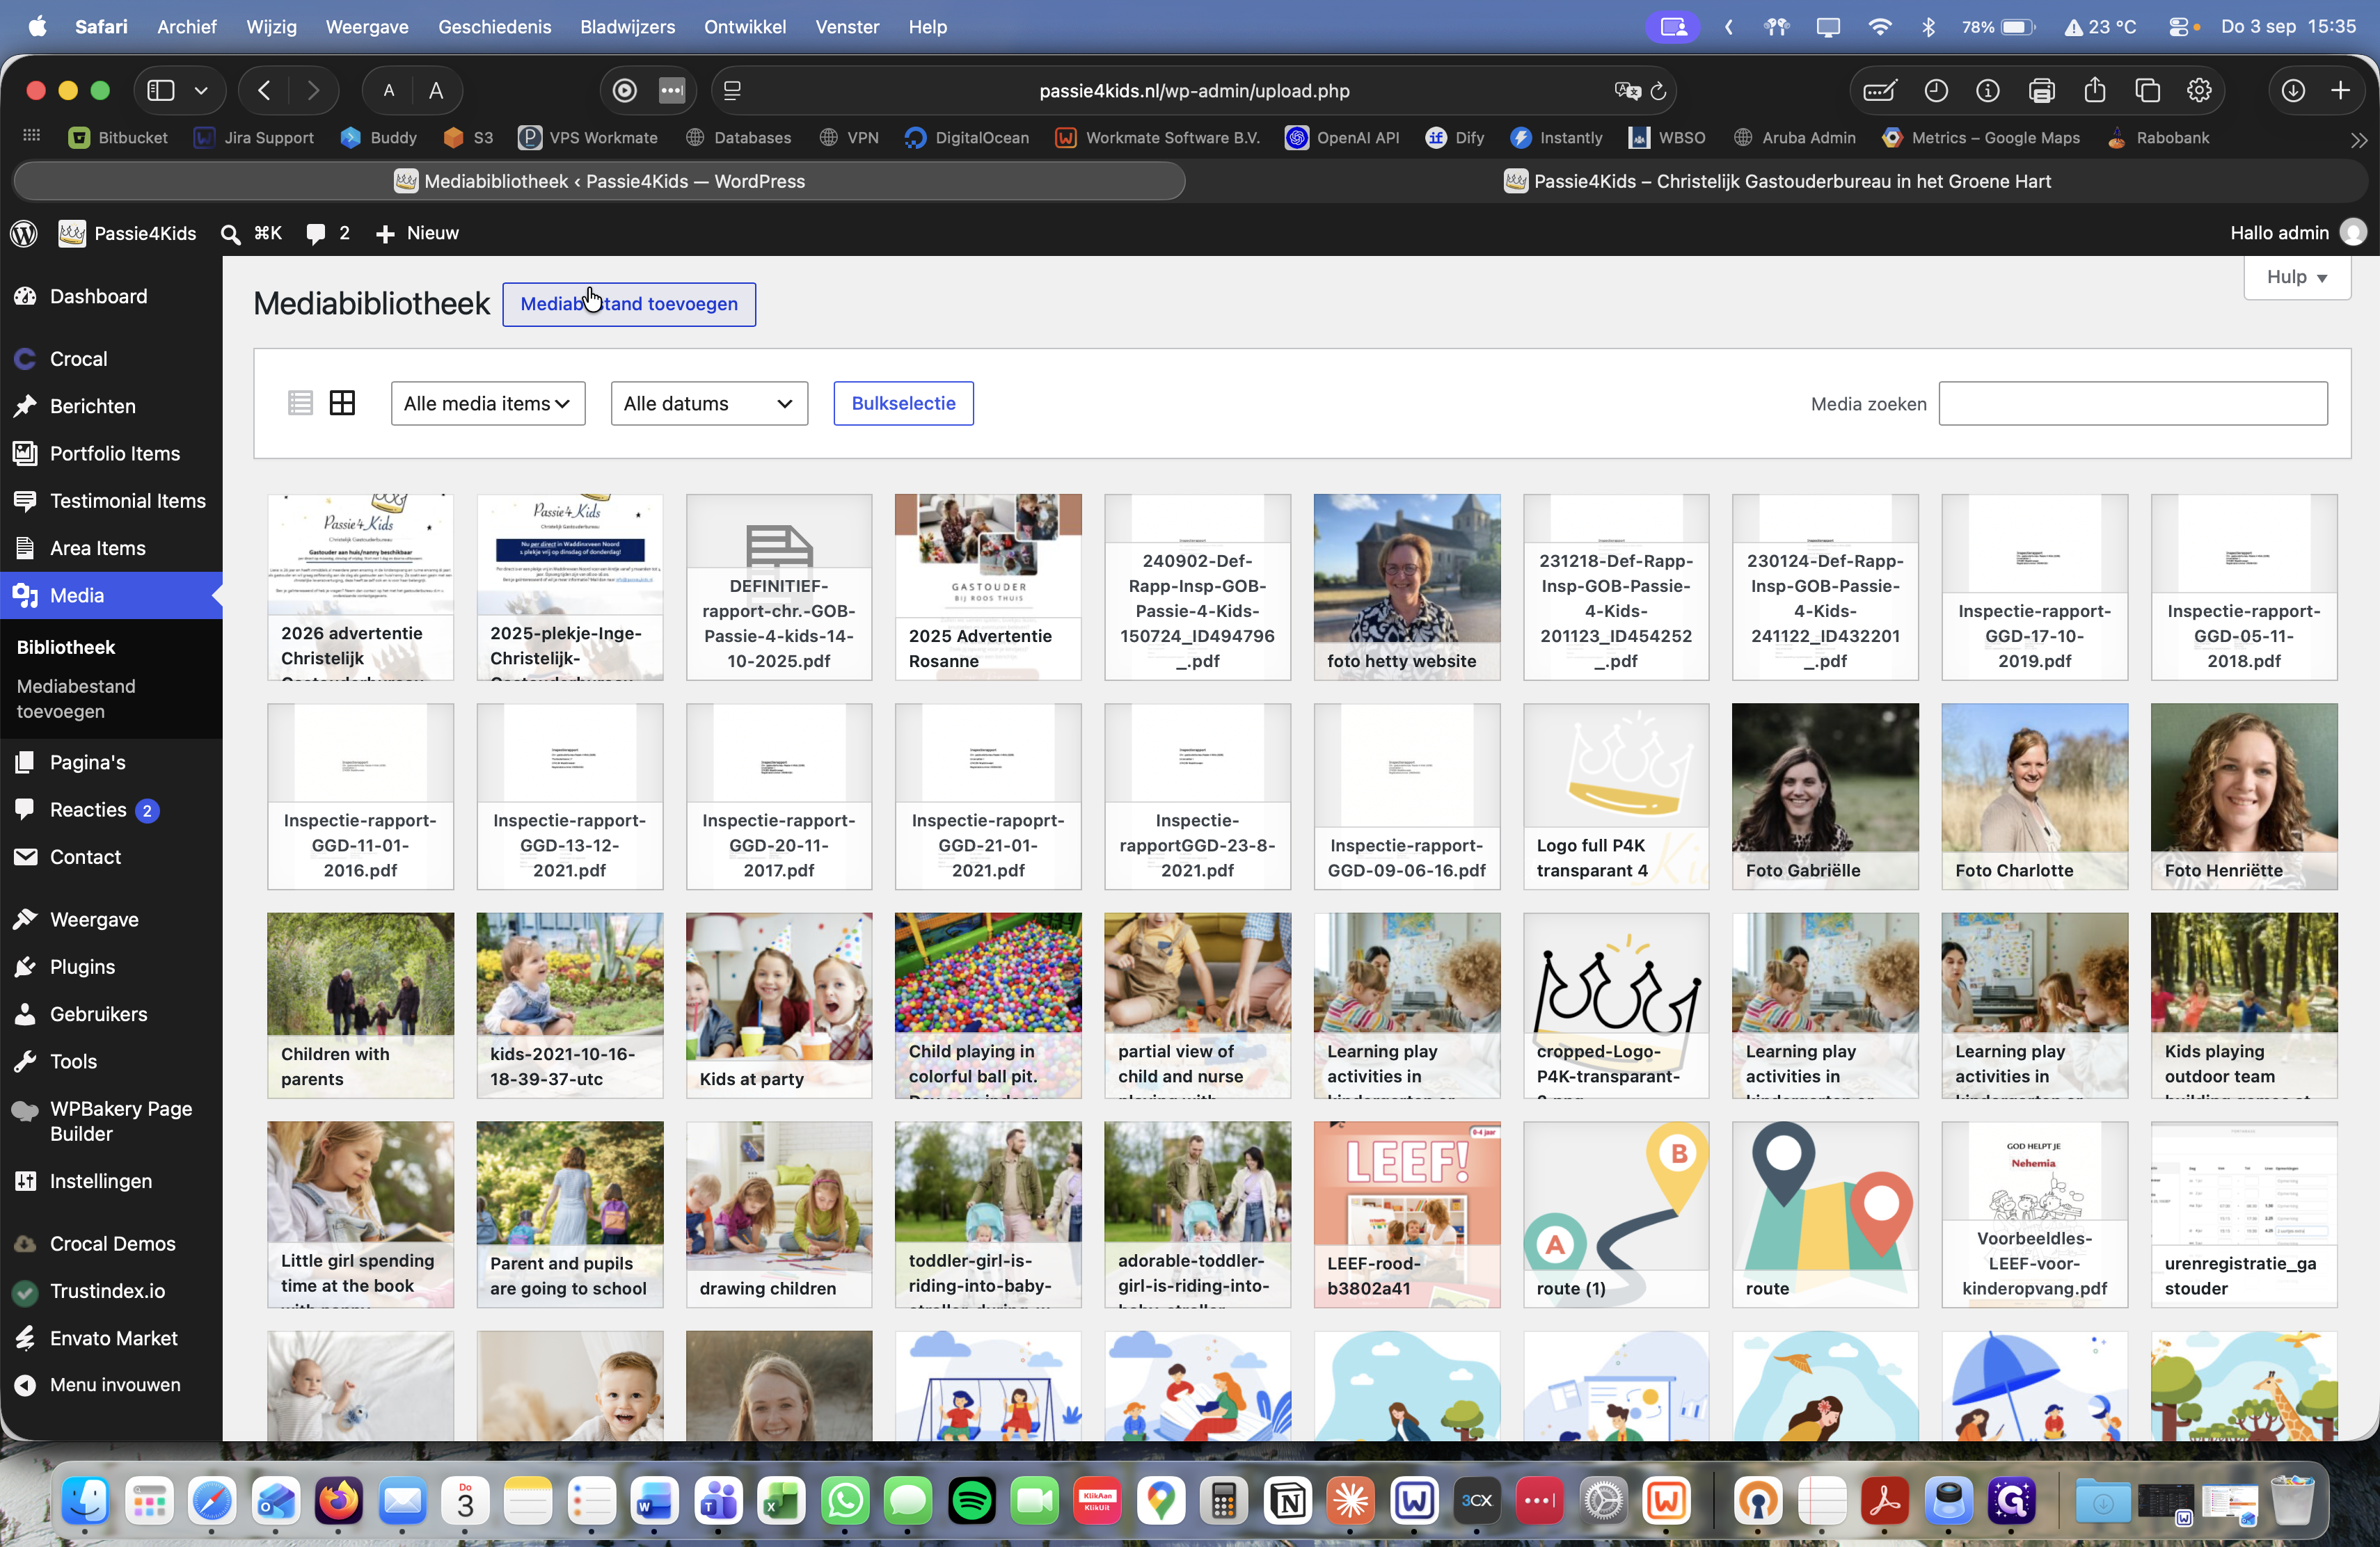The width and height of the screenshot is (2380, 1547).
Task: Open Spotify from the Dock
Action: click(972, 1500)
